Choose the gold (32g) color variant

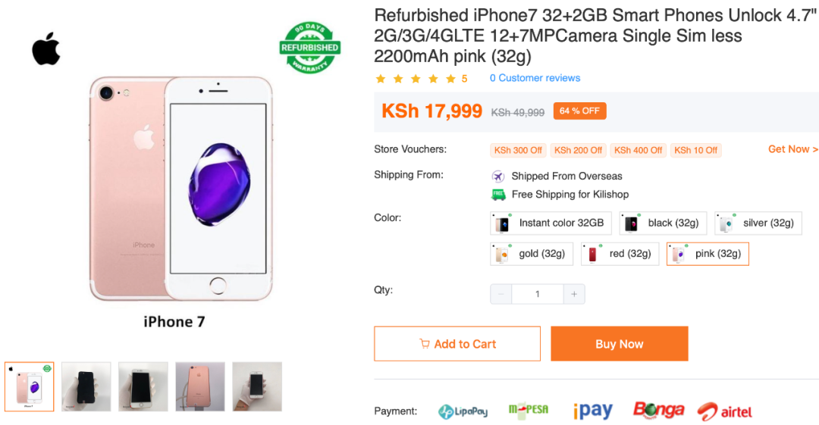pyautogui.click(x=531, y=254)
